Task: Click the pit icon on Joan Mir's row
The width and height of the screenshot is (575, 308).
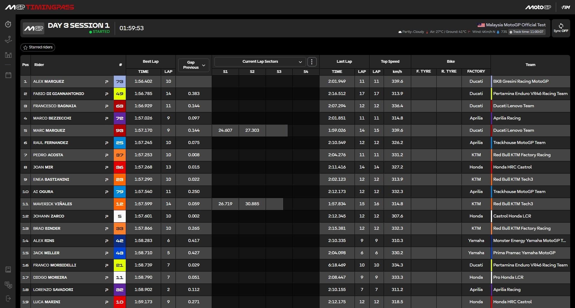Action: tap(107, 167)
